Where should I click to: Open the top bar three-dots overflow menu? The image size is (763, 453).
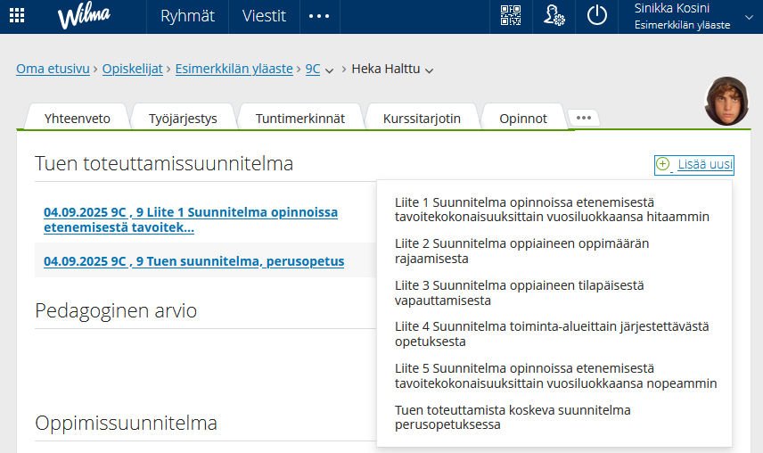pyautogui.click(x=319, y=16)
